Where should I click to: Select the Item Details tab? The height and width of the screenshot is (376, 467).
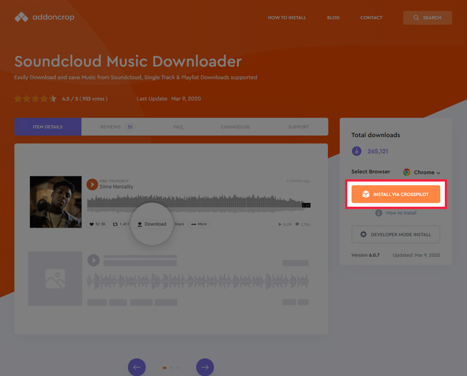click(48, 127)
